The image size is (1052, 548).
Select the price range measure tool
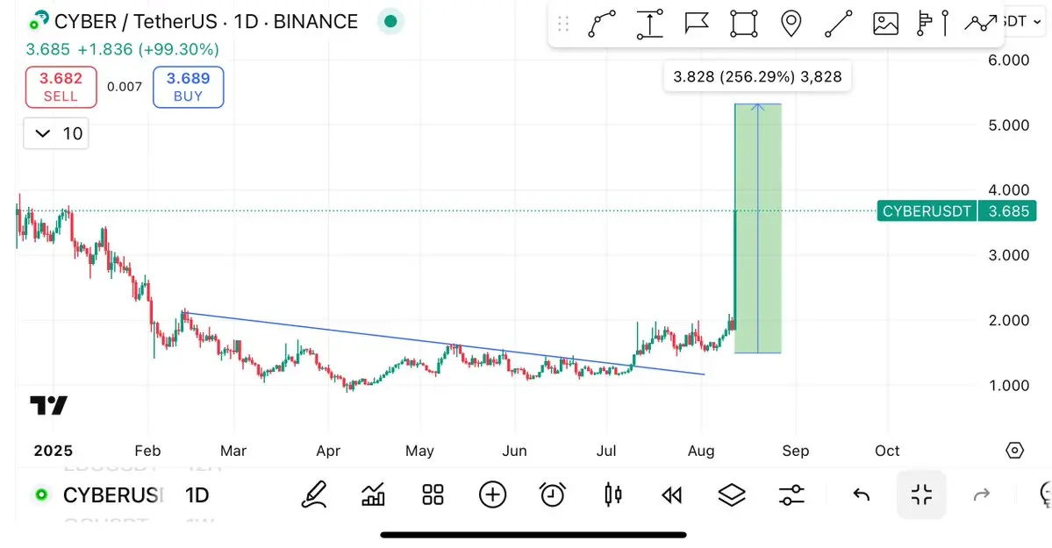[x=649, y=24]
